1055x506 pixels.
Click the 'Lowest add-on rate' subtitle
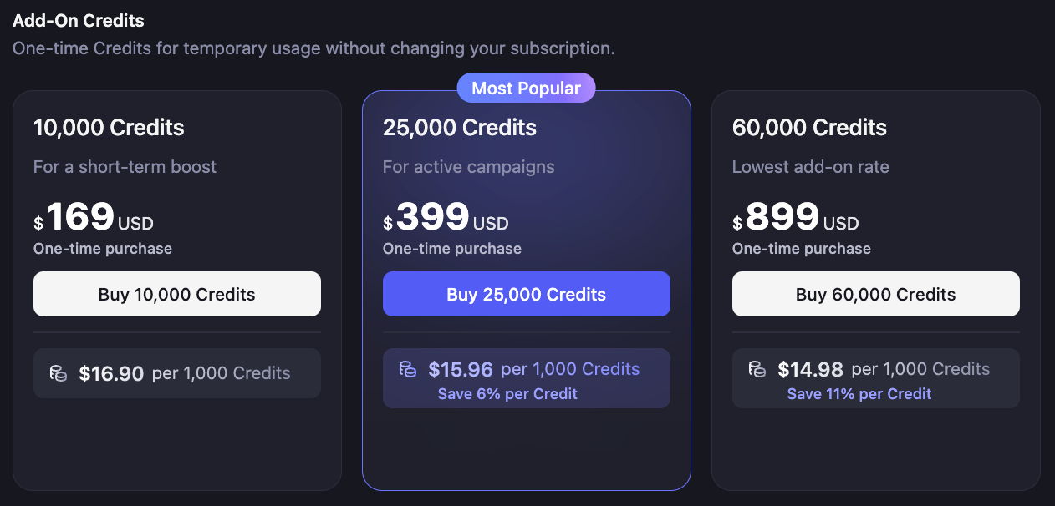tap(810, 167)
